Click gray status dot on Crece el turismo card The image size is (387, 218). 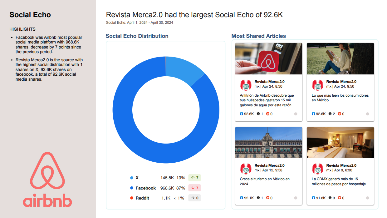(x=296, y=198)
